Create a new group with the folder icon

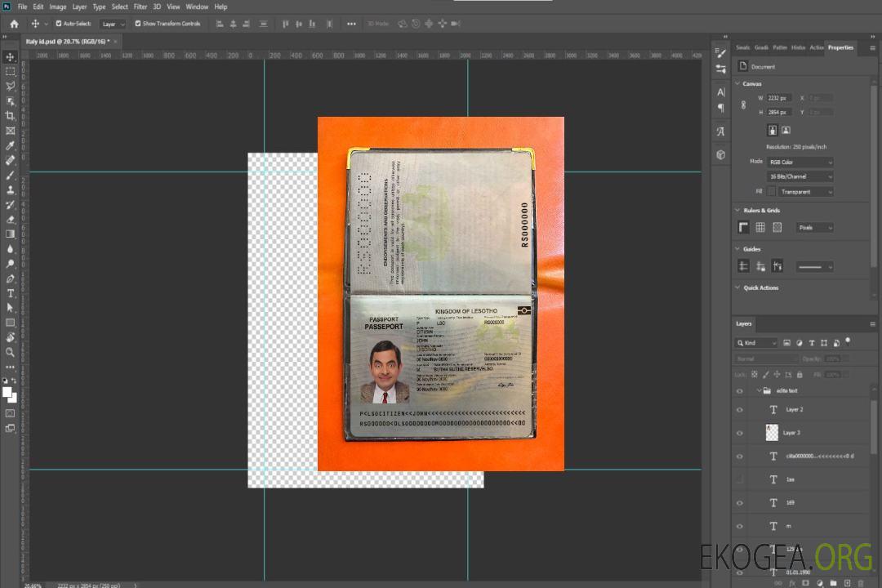pos(833,583)
